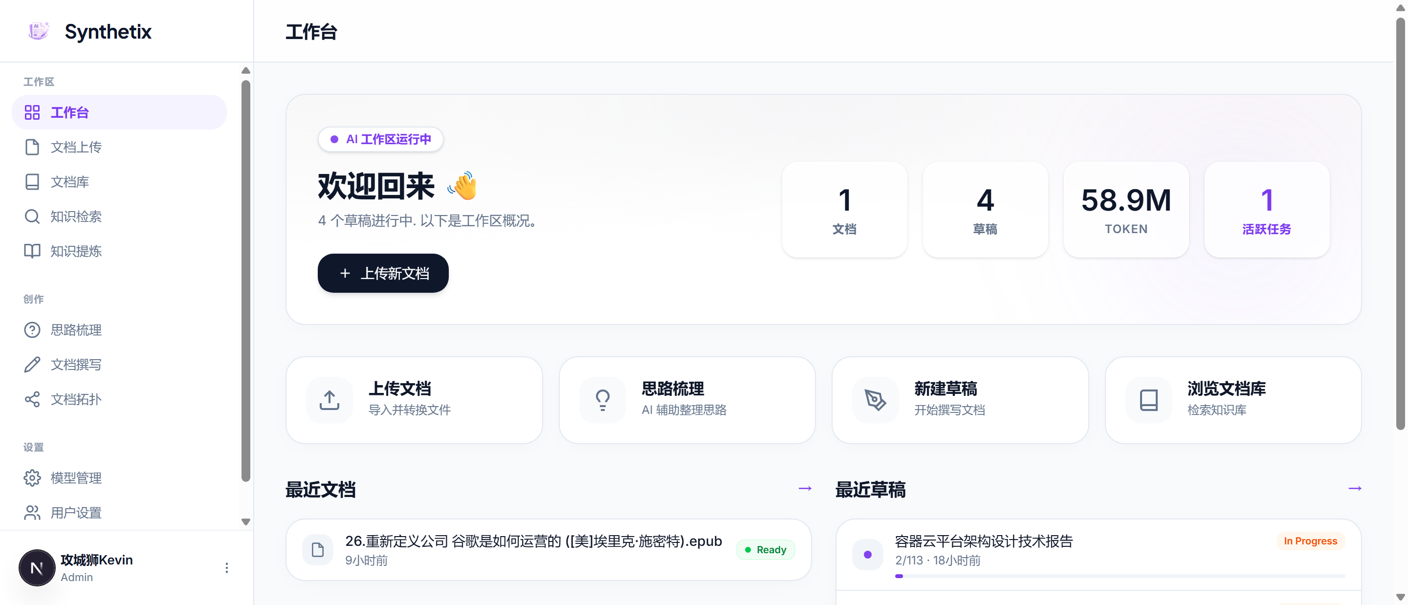Click the 文档 count stat card

(x=844, y=209)
